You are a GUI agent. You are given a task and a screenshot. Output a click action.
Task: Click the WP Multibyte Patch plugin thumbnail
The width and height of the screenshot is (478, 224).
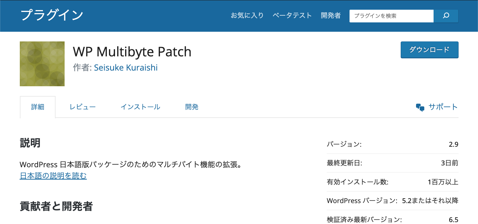[42, 64]
